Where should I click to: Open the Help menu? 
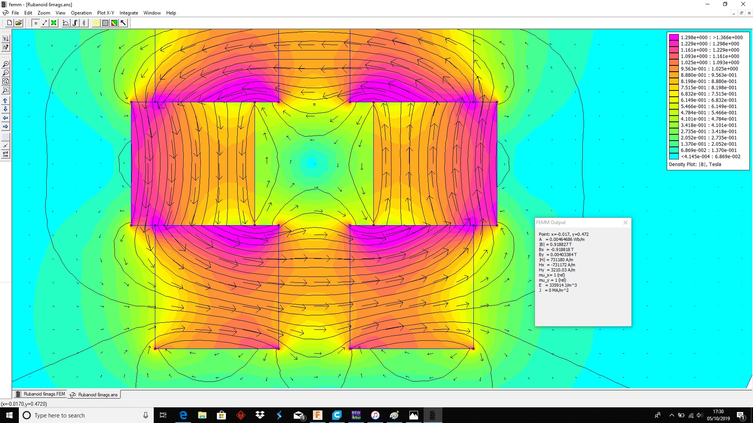click(x=171, y=13)
